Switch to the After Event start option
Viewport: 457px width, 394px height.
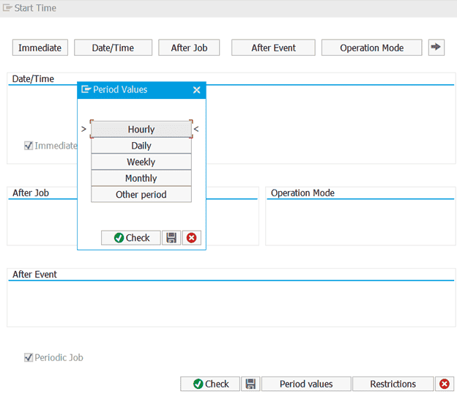click(x=273, y=48)
